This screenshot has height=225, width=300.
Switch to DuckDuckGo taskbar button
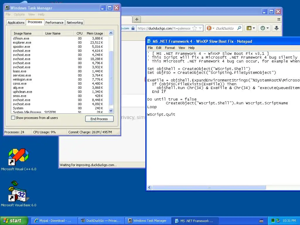coord(101,221)
